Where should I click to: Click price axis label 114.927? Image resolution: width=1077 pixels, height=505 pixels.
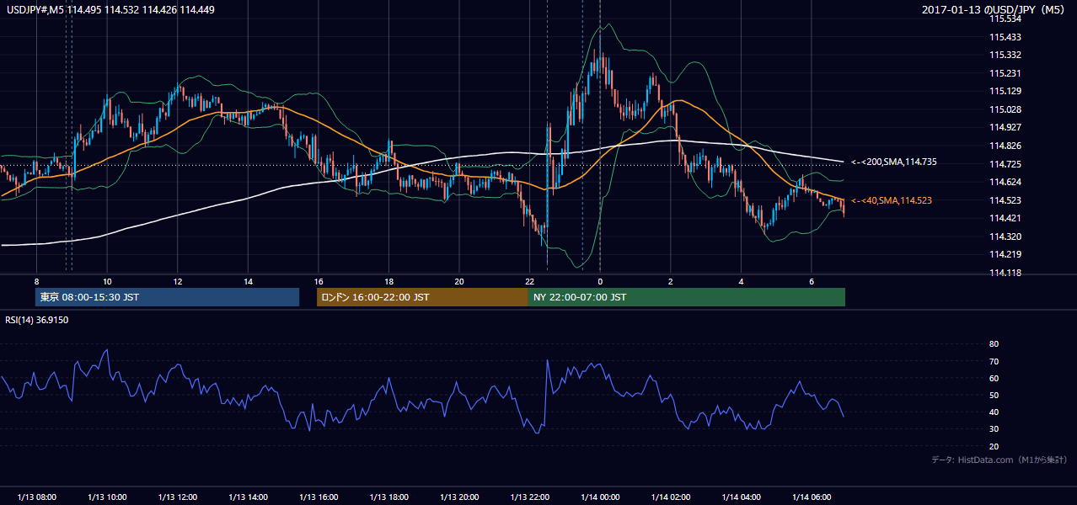(1005, 127)
